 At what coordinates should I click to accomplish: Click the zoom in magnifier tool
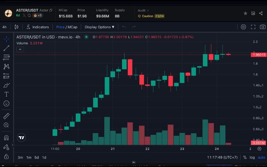point(6,125)
